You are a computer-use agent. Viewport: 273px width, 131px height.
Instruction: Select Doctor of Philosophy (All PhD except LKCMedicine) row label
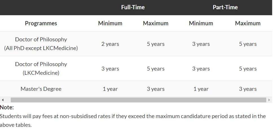[41, 44]
